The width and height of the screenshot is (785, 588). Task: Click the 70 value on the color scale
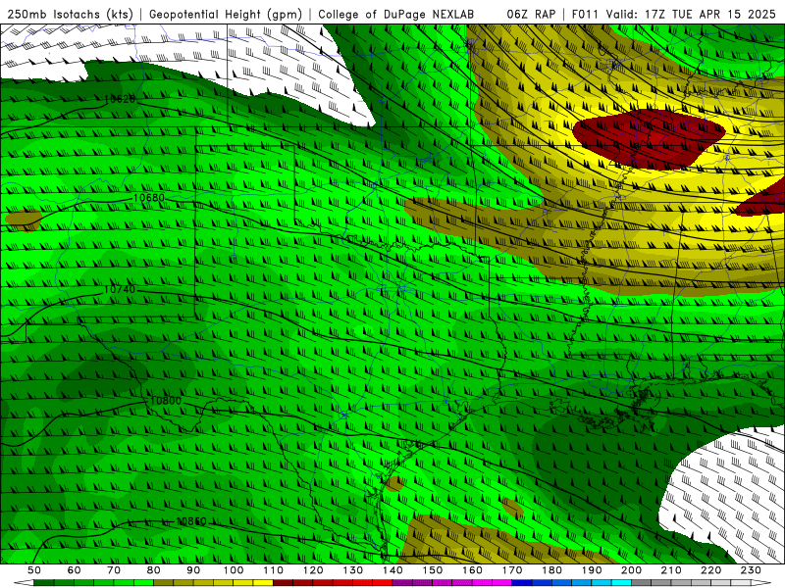coord(114,570)
